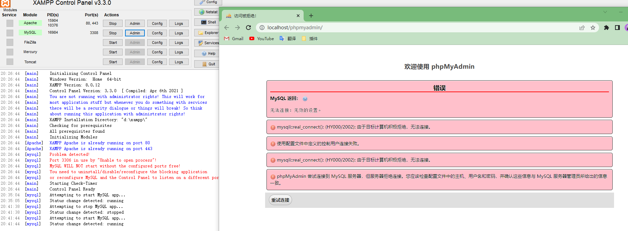628x231 pixels.
Task: Open Apache Admin page
Action: [135, 23]
